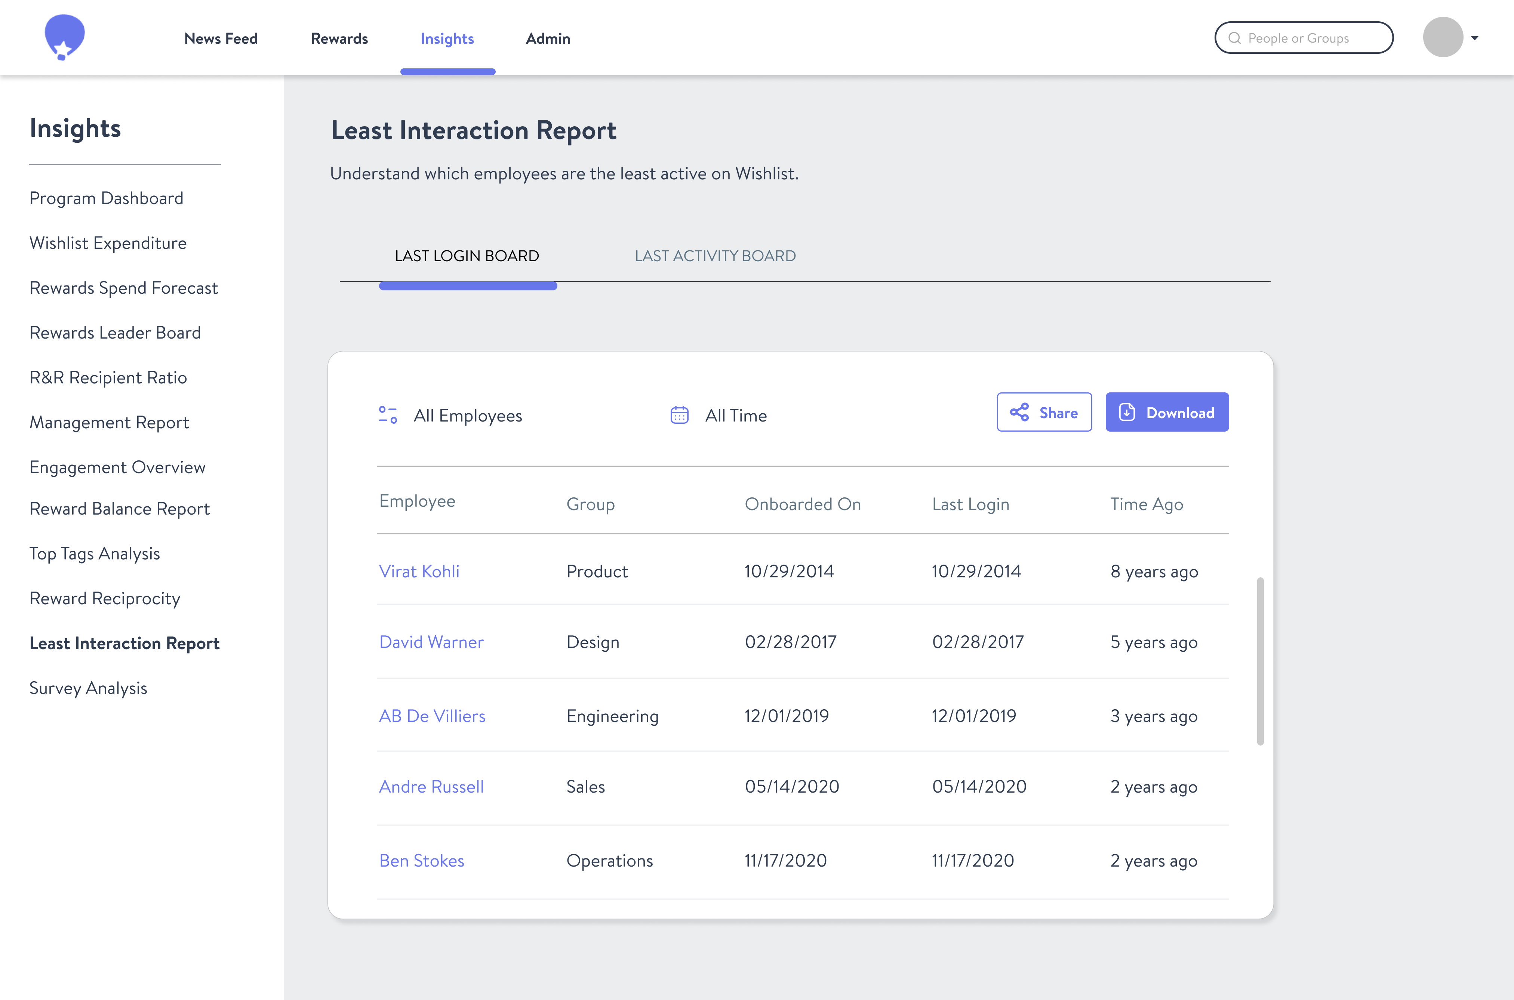Open R&R Recipient Ratio
1514x1000 pixels.
coord(108,377)
